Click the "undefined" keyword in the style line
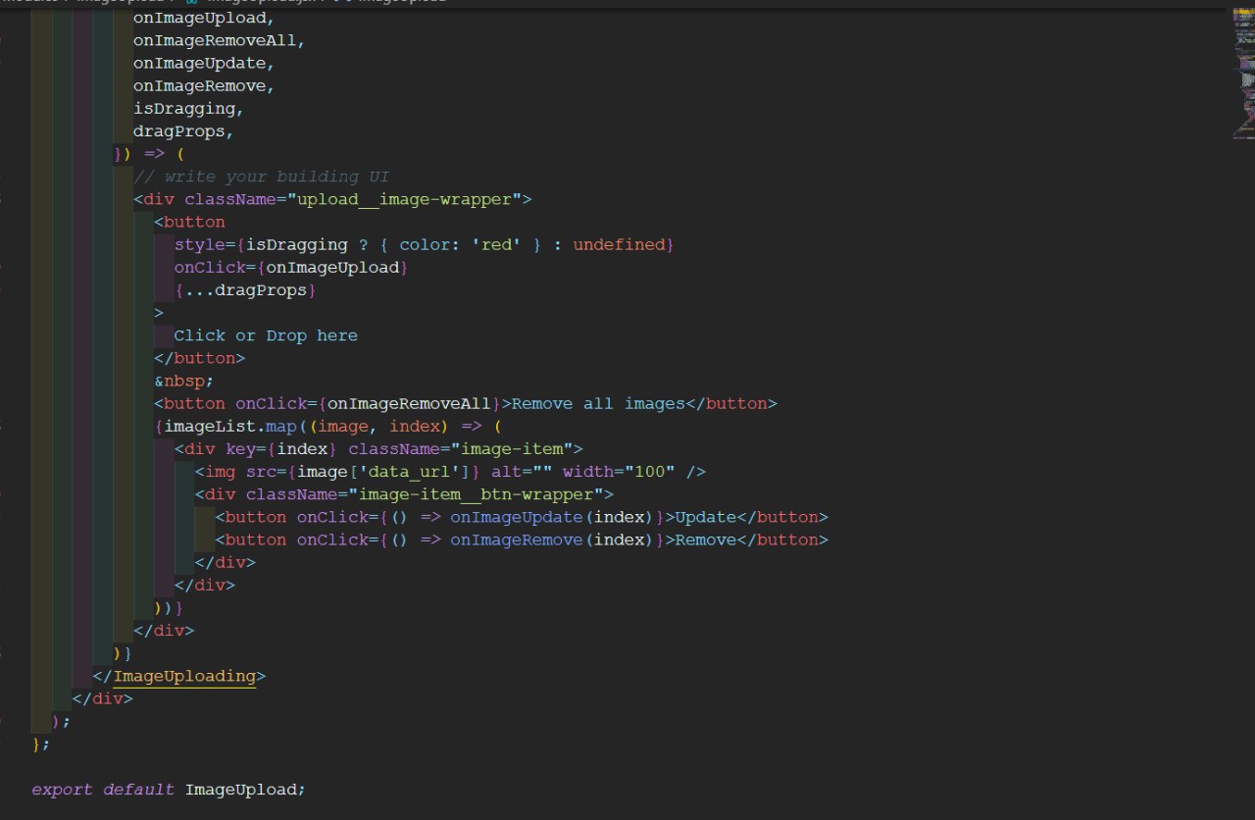The width and height of the screenshot is (1255, 820). coord(619,244)
